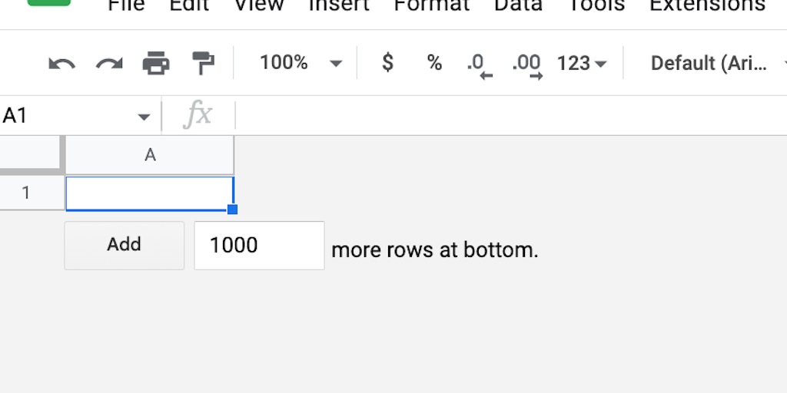787x393 pixels.
Task: Select column A header
Action: tap(150, 155)
